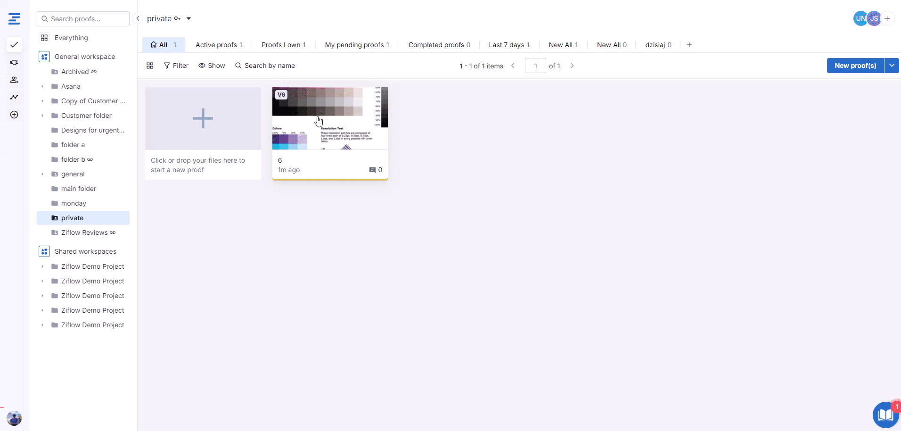Image resolution: width=901 pixels, height=431 pixels.
Task: Open the private folder title dropdown arrow
Action: coord(188,18)
